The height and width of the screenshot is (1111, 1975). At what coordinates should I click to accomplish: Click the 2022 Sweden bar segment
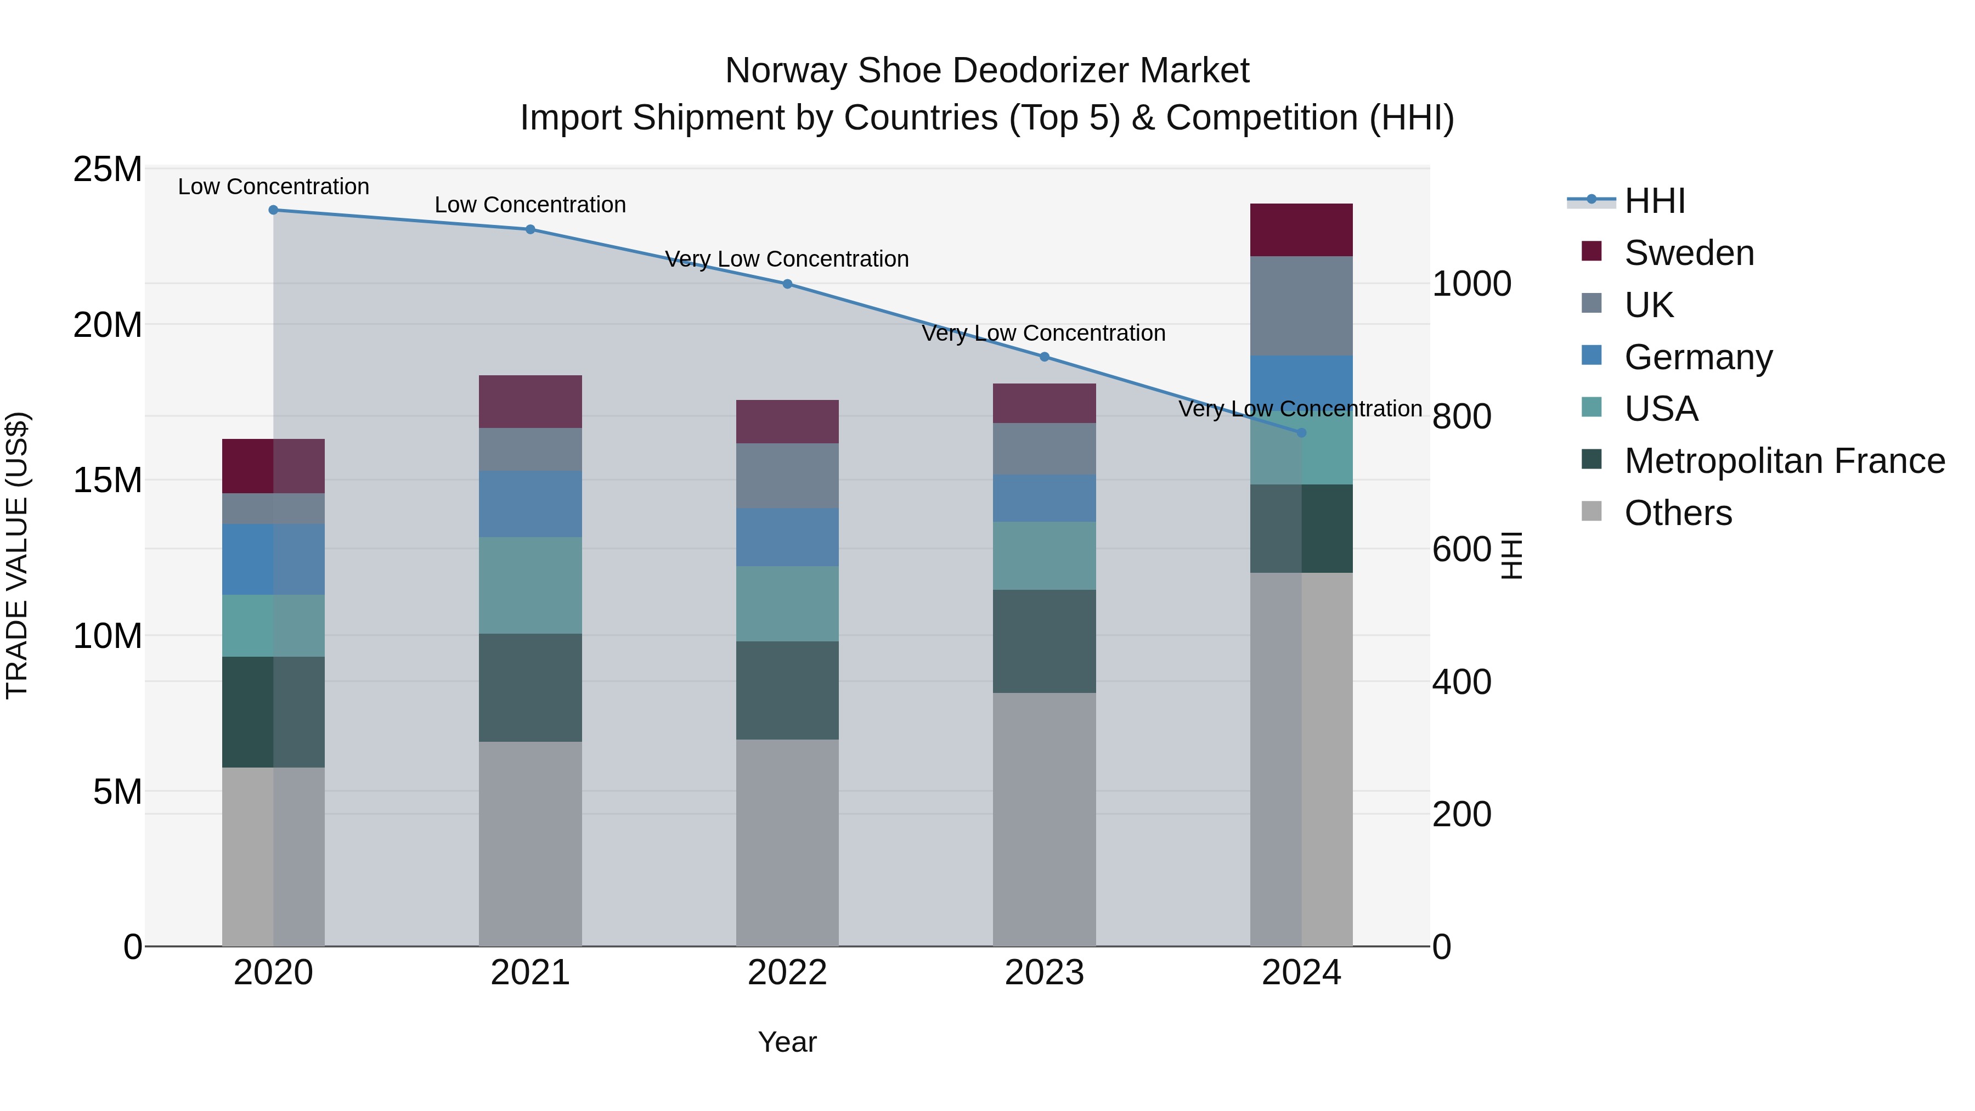787,422
